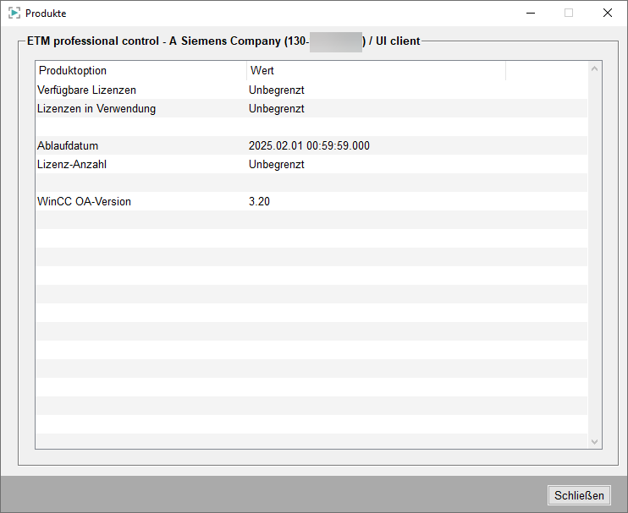Click the expiry date value 2025.02.01 00:59:59.000
Screen dimensions: 628x513
point(309,145)
